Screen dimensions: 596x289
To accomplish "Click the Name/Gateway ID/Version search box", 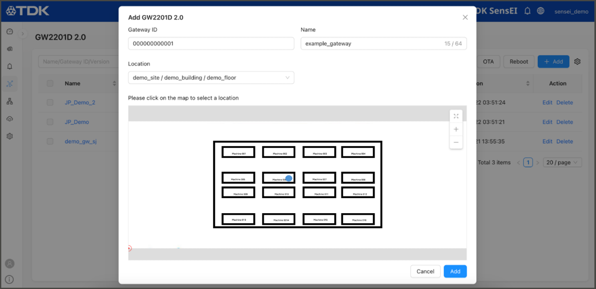I will tap(79, 62).
